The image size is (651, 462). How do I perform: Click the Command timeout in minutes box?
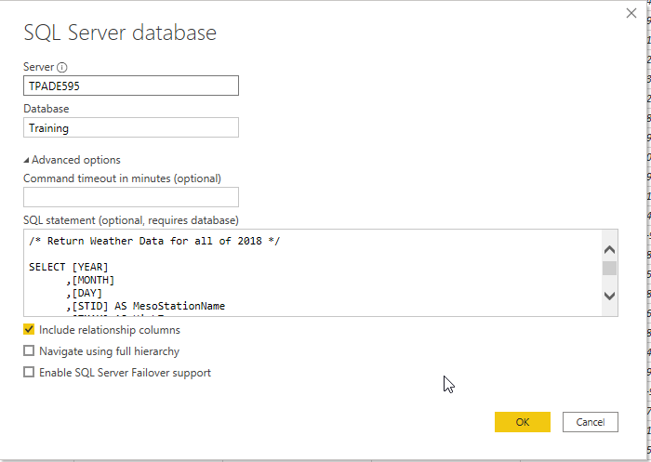click(x=131, y=197)
